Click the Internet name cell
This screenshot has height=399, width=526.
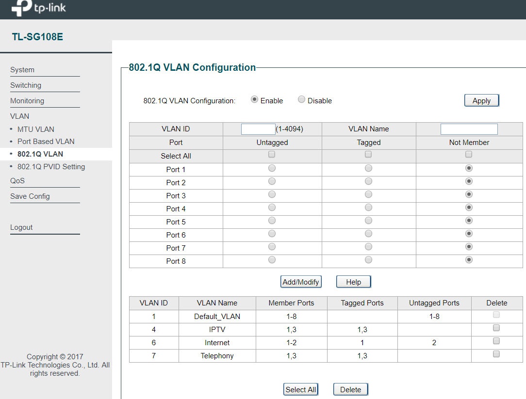point(217,343)
